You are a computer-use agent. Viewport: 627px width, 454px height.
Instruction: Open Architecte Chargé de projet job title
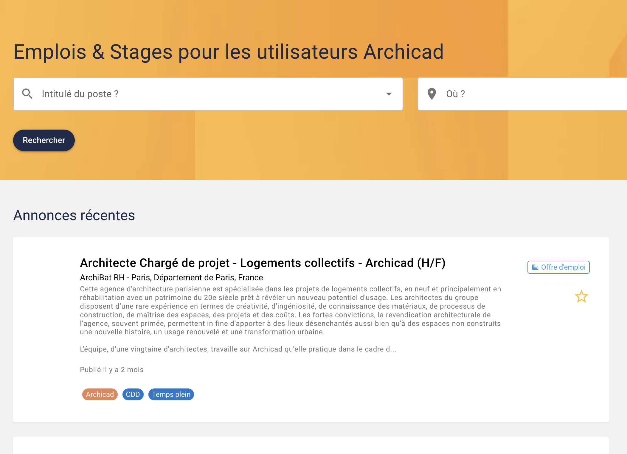click(x=263, y=263)
